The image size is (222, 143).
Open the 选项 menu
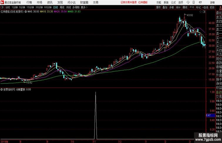[181, 2]
